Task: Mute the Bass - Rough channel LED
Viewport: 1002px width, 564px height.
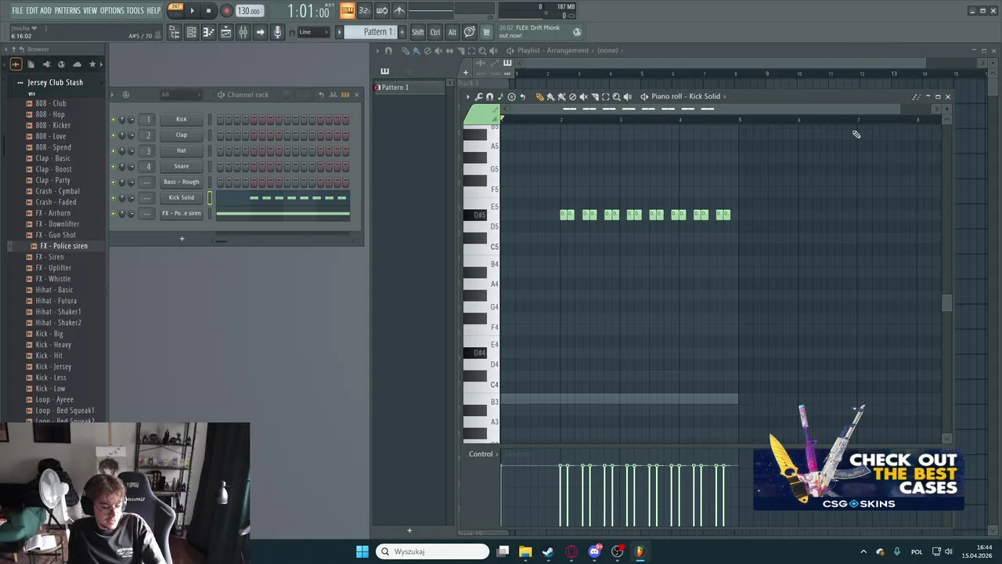Action: pos(113,182)
